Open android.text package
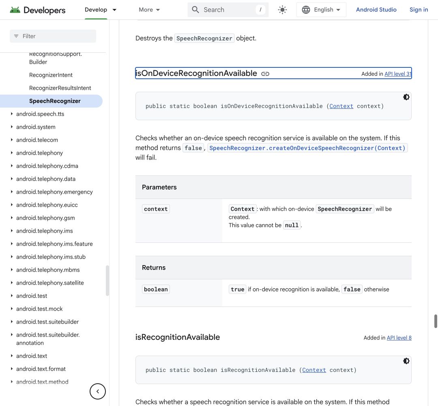 click(32, 356)
